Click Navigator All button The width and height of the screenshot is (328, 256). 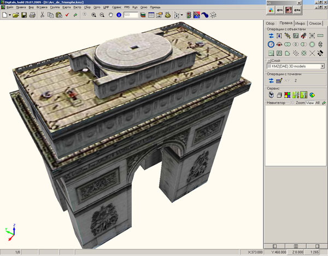pyautogui.click(x=318, y=103)
